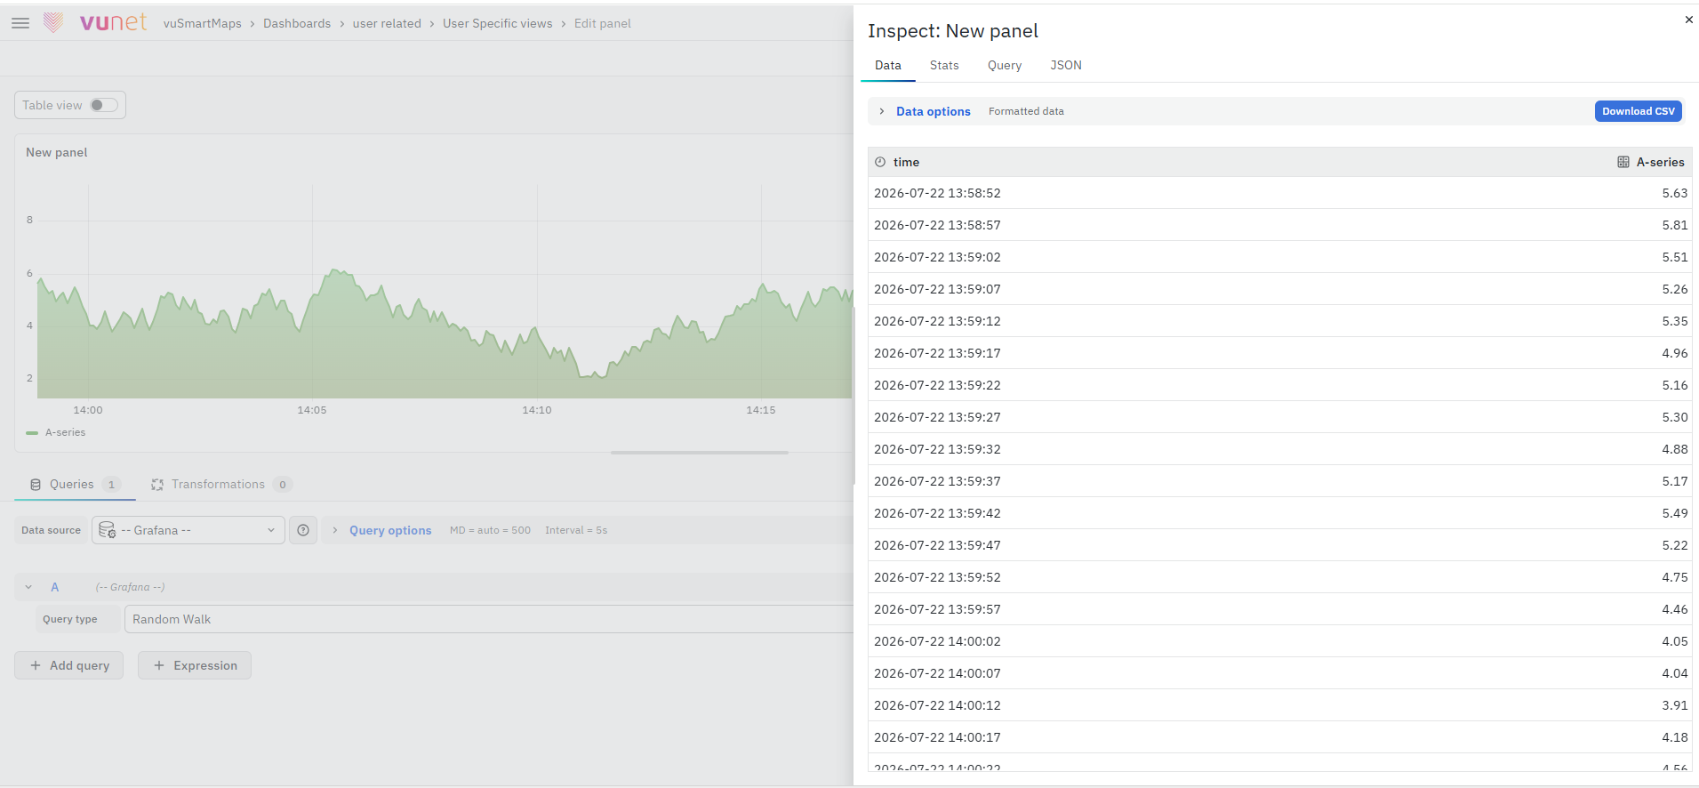1699x788 pixels.
Task: Download the CSV data
Action: pyautogui.click(x=1639, y=111)
